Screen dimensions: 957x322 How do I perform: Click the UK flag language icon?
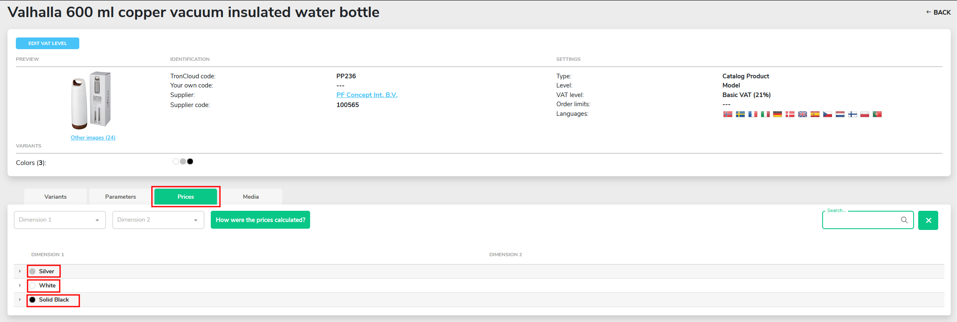click(802, 114)
